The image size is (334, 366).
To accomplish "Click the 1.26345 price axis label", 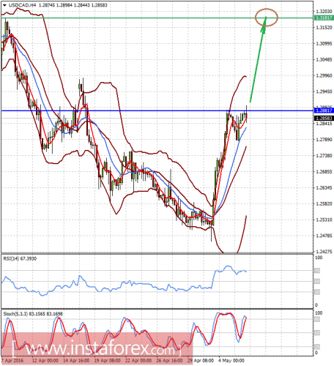I will [324, 187].
